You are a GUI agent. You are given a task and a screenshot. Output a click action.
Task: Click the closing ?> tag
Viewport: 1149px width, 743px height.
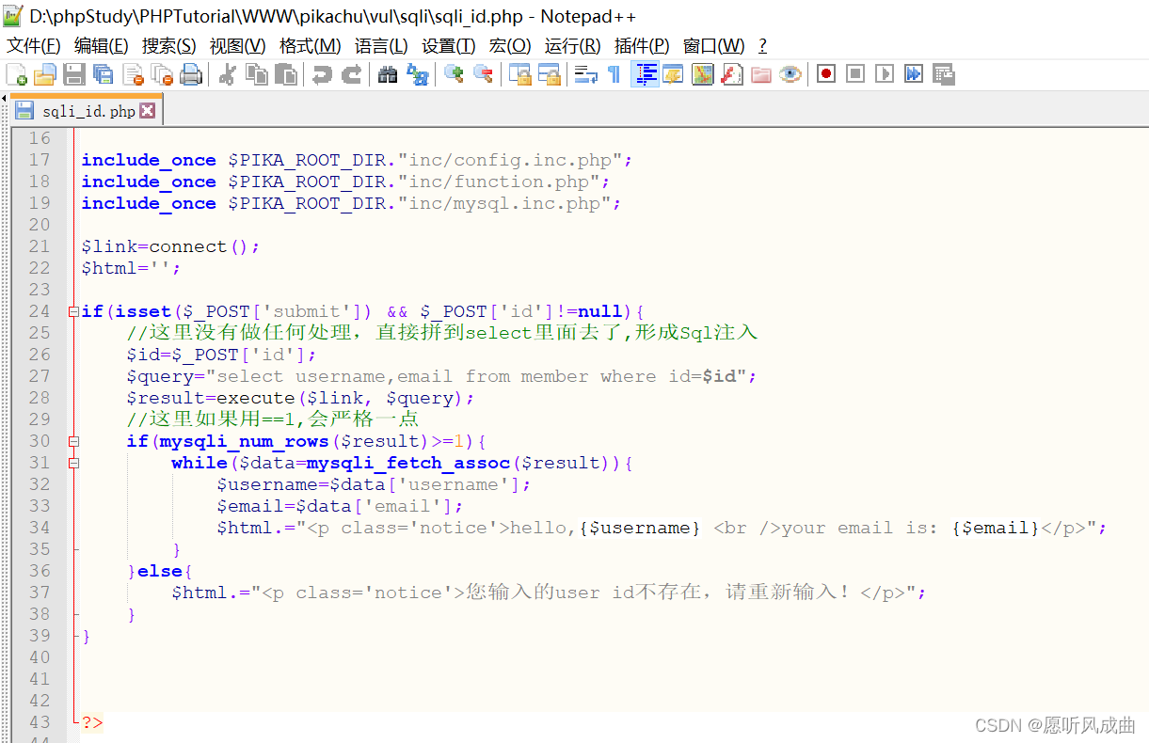[x=92, y=722]
